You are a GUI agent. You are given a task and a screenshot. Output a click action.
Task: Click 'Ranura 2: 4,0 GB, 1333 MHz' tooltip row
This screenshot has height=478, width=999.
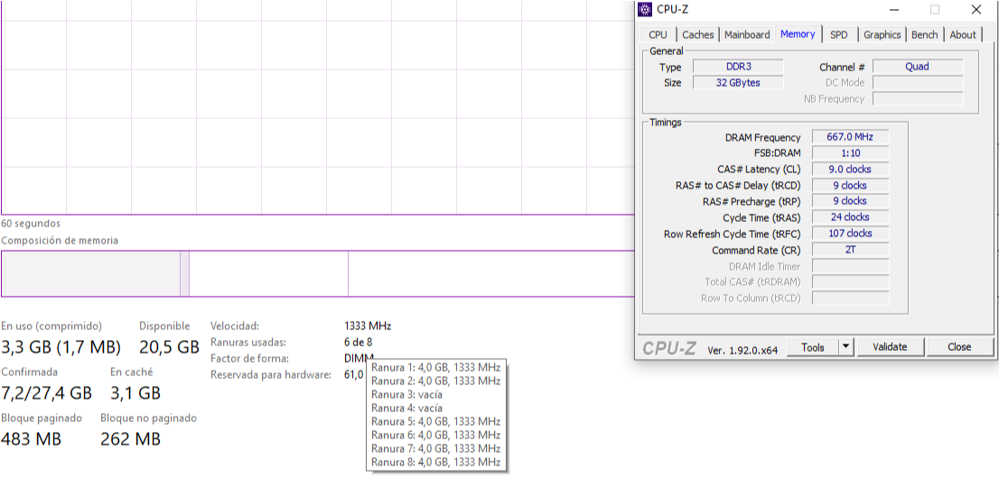coord(435,381)
